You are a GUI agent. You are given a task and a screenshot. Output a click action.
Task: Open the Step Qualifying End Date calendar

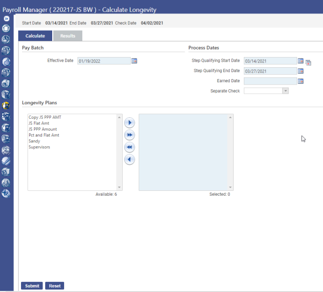(301, 71)
